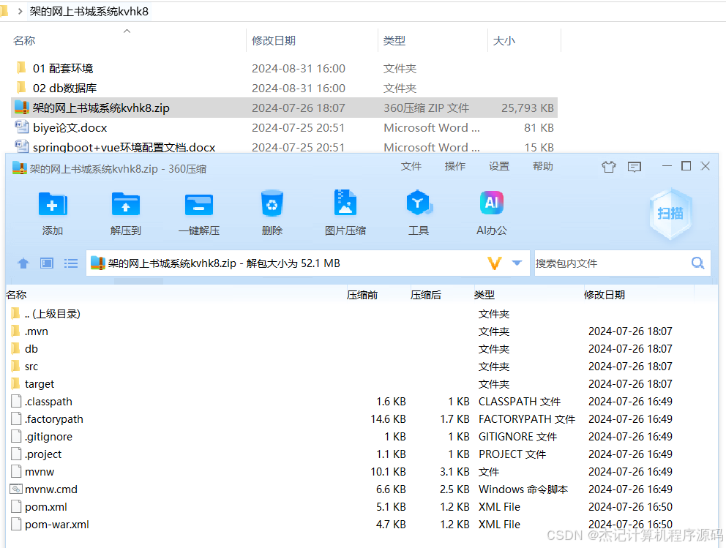
Task: Click the 扫描 scan badge
Action: click(x=670, y=212)
